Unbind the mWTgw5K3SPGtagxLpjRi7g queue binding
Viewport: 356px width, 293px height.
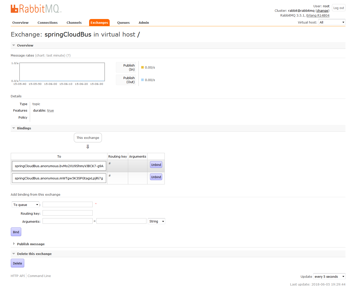[156, 177]
